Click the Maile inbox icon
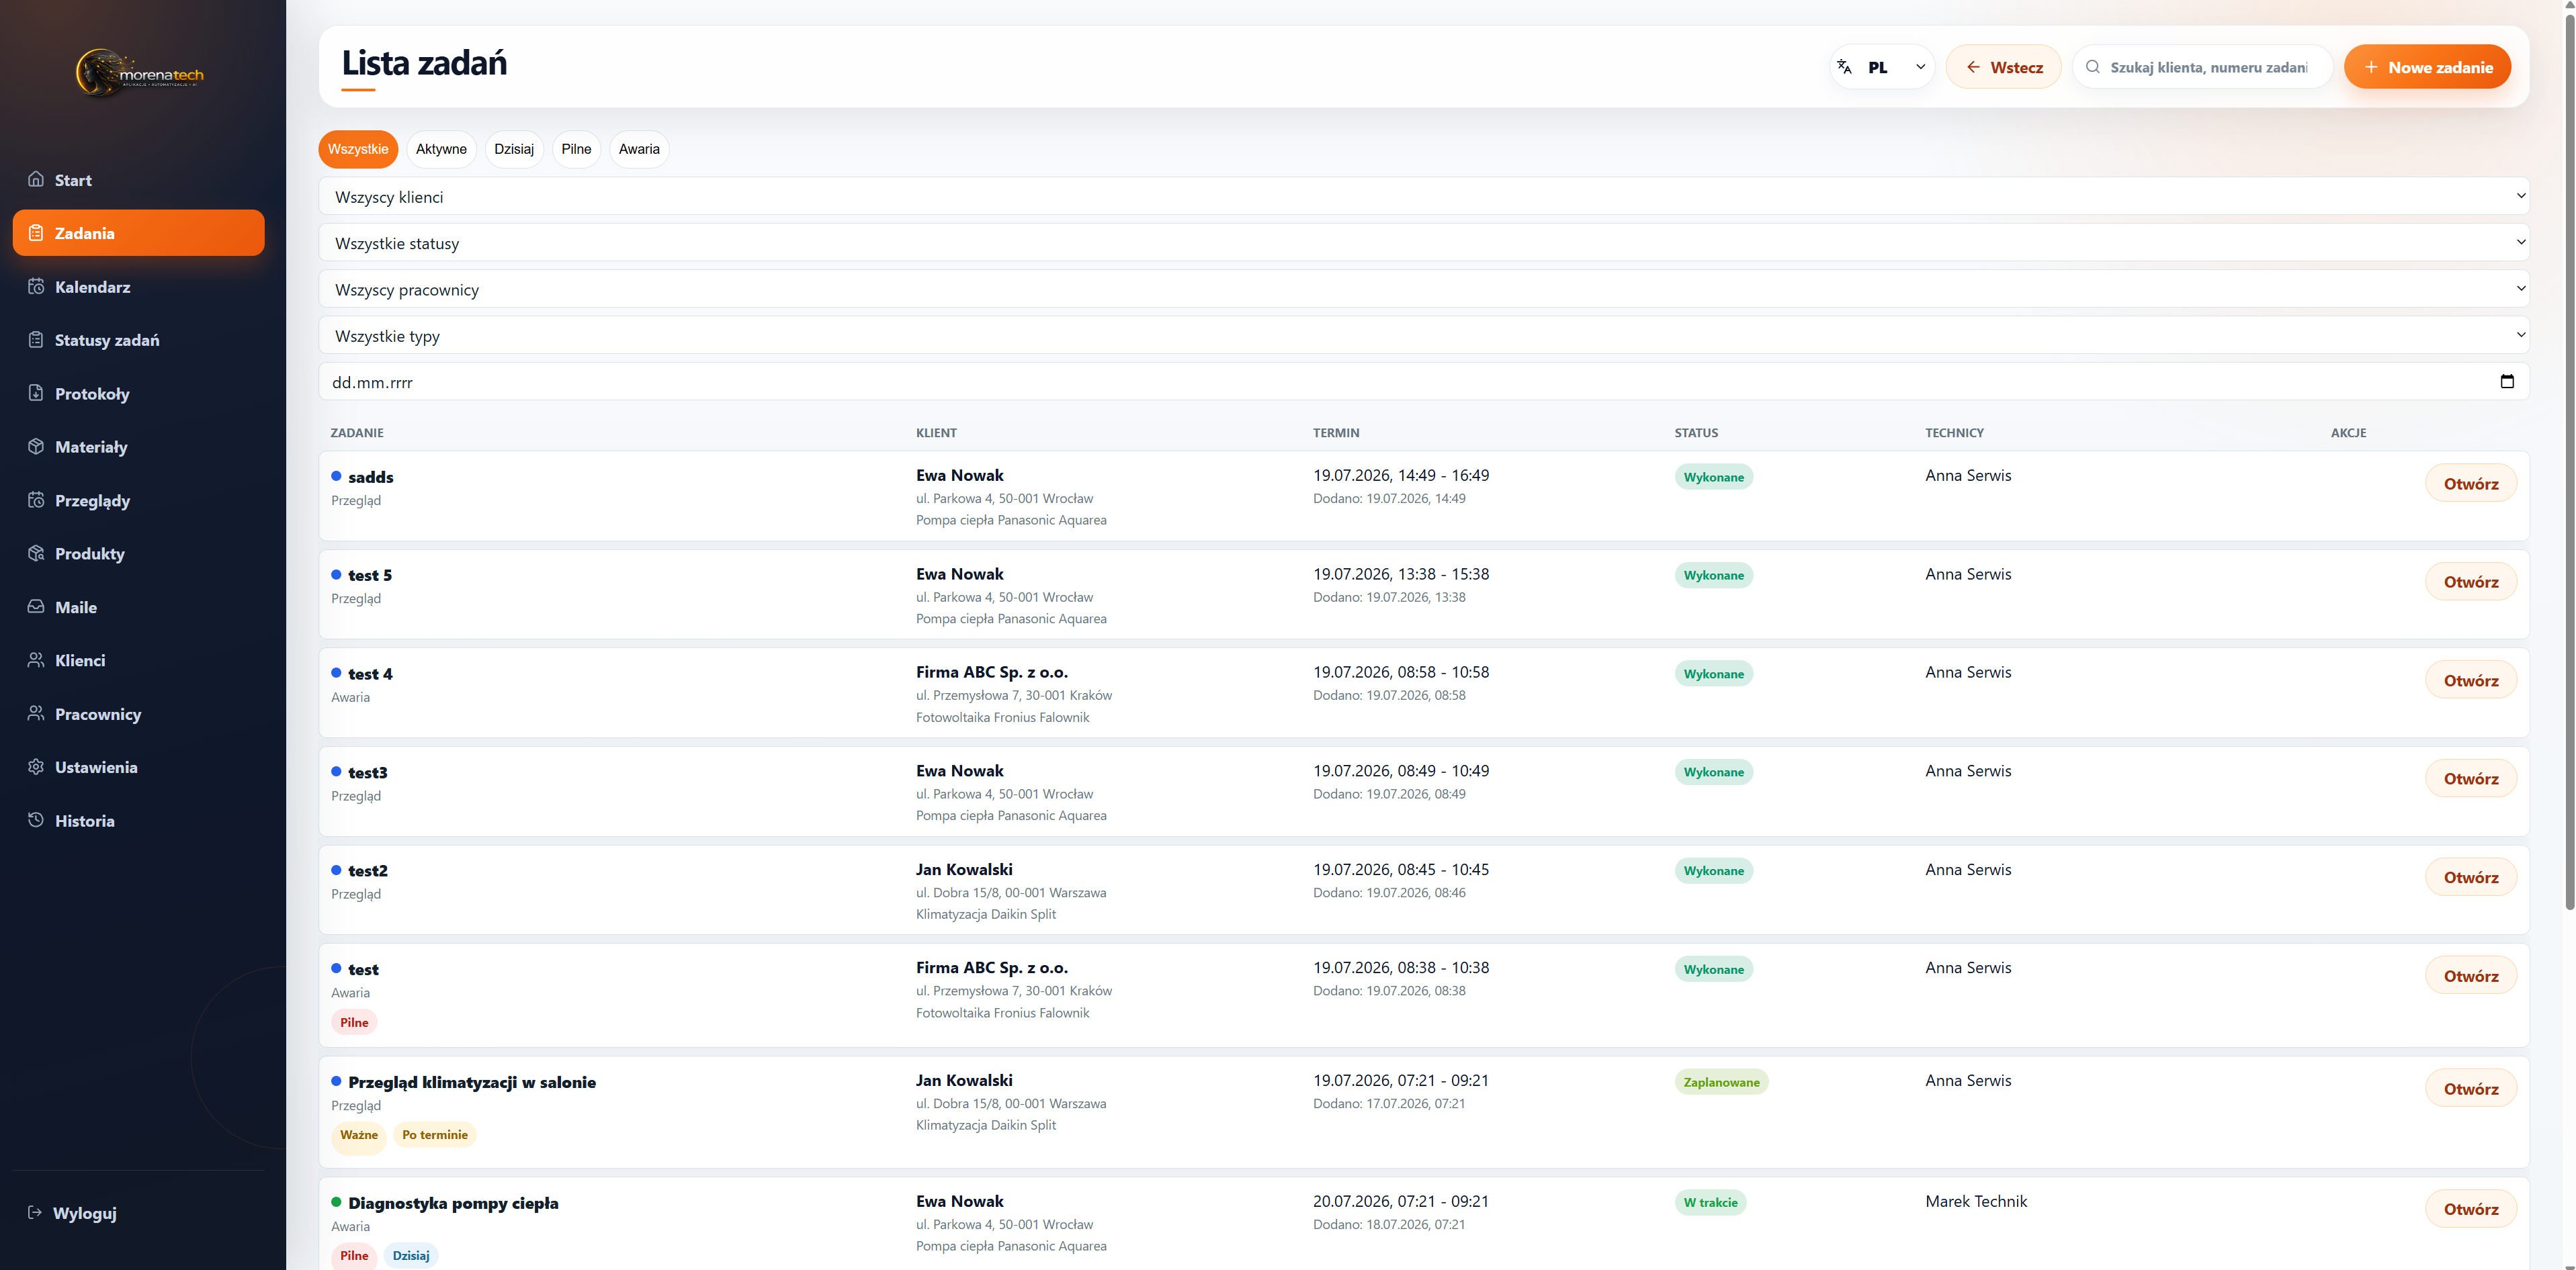 (x=36, y=606)
